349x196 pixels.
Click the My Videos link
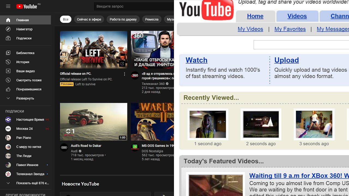coord(250,29)
